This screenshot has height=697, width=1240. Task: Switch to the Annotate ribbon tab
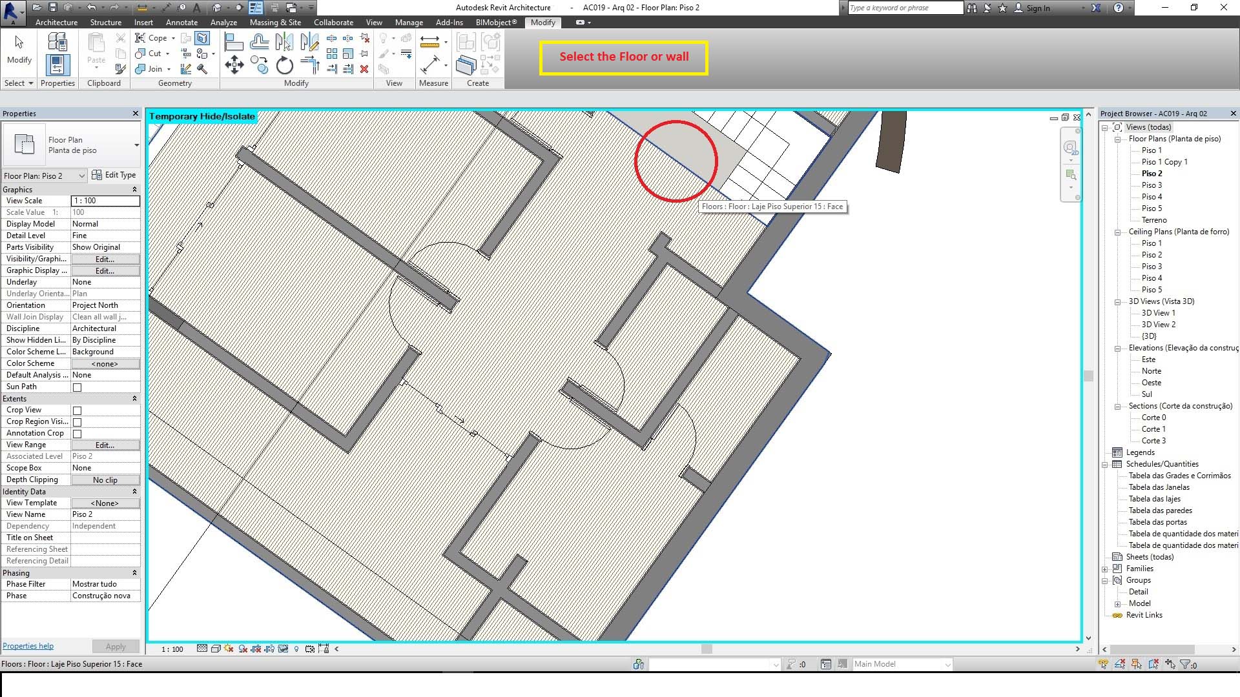181,22
